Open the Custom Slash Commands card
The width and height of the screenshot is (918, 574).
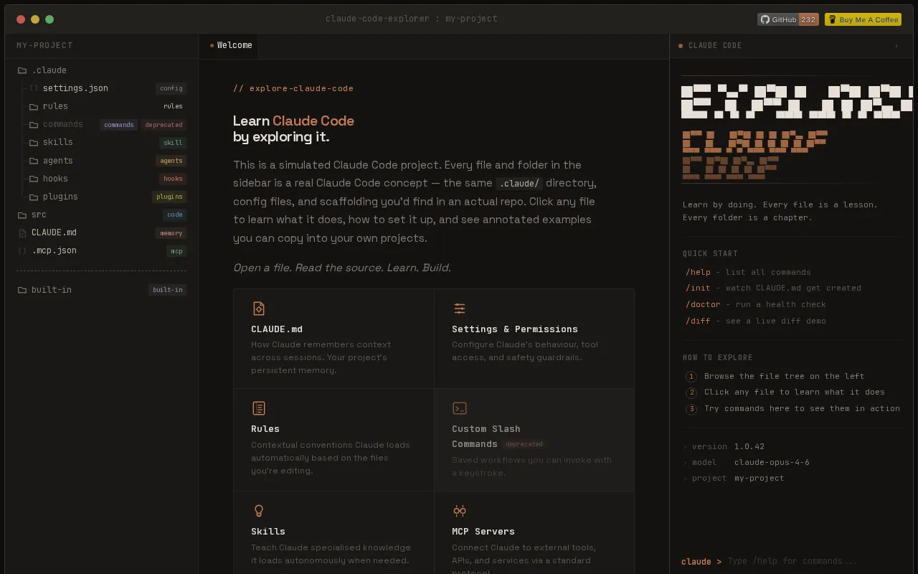(x=534, y=440)
